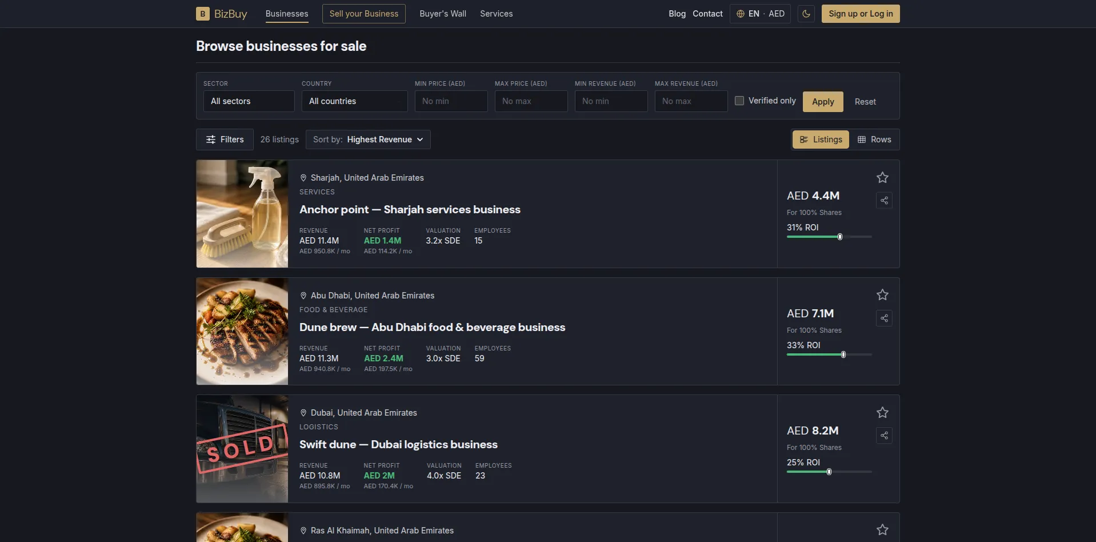Viewport: 1096px width, 542px height.
Task: Open Dune brew steak dish thumbnail
Action: [x=242, y=332]
